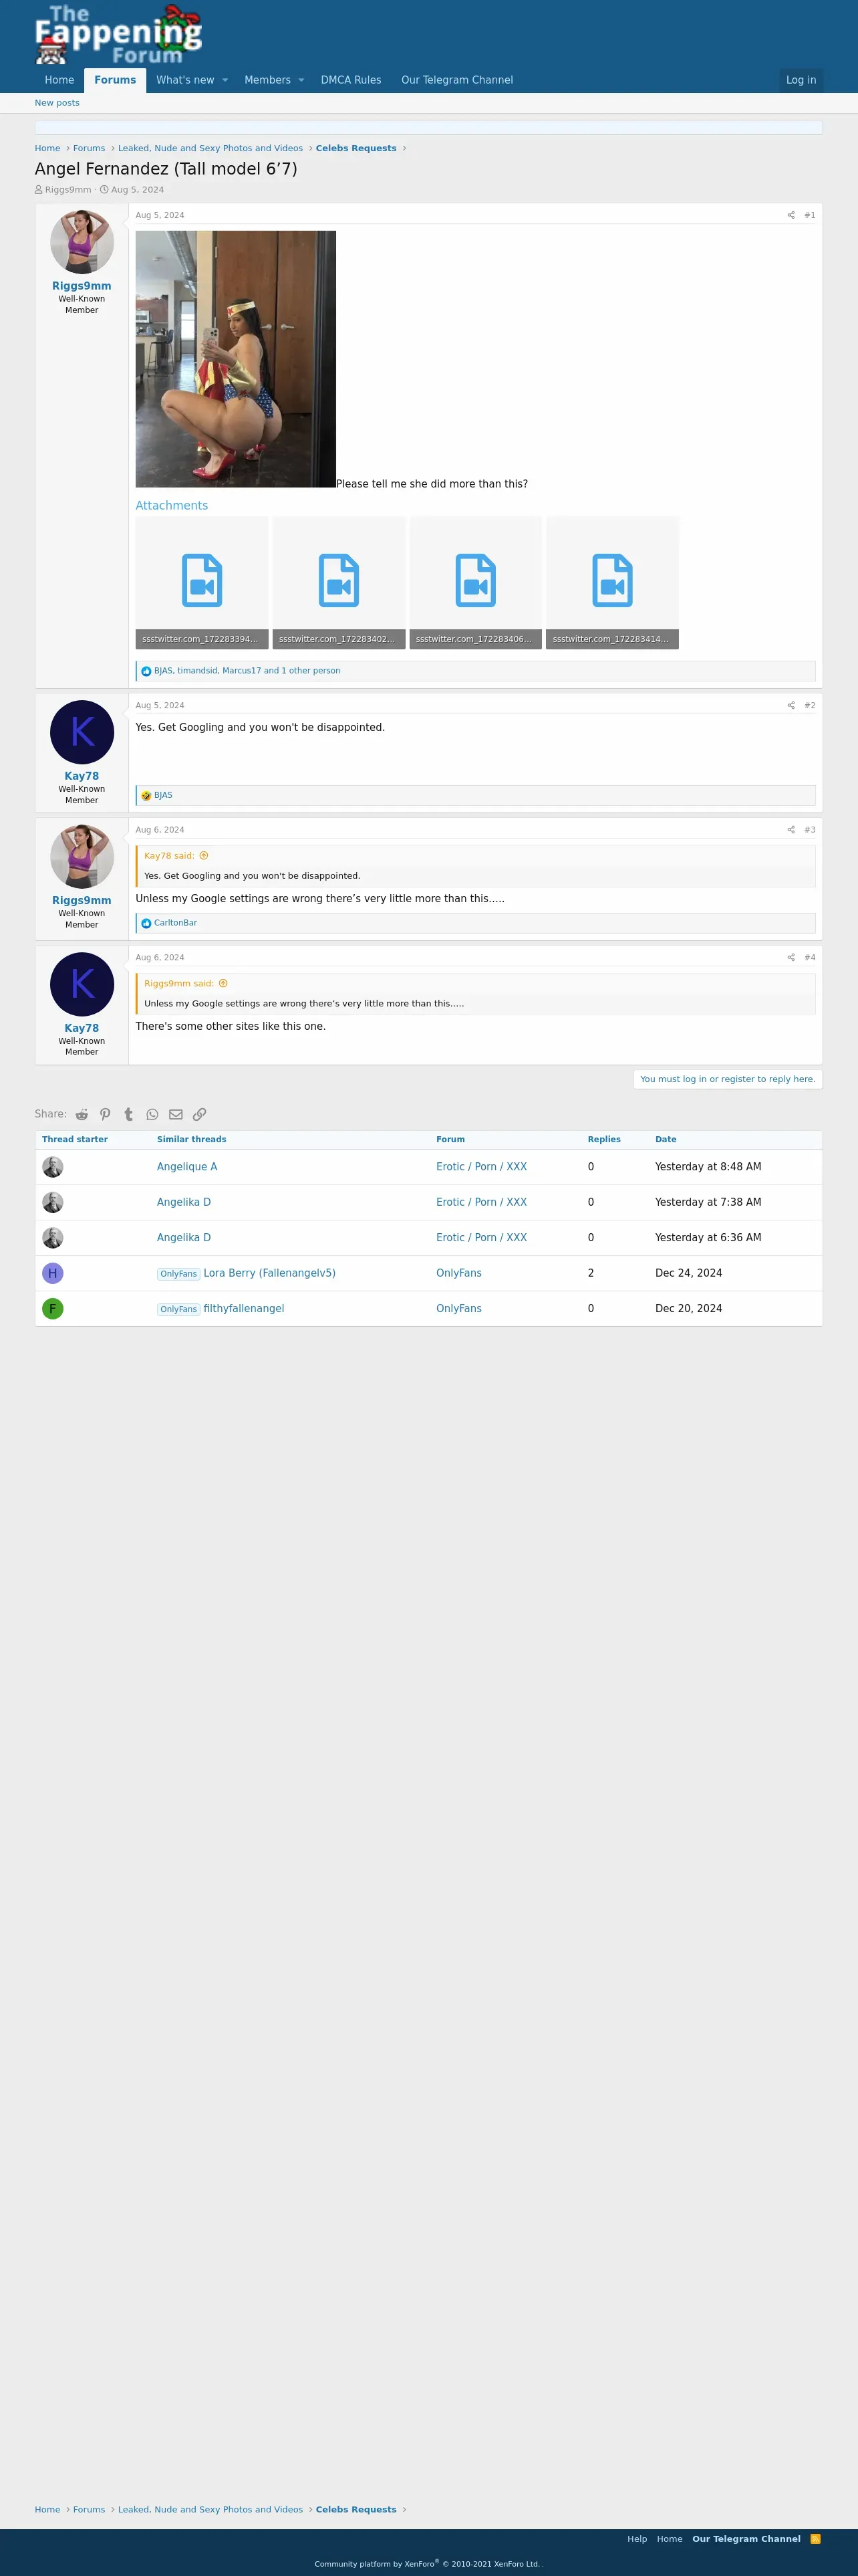
Task: Open post permalink #1
Action: [x=809, y=215]
